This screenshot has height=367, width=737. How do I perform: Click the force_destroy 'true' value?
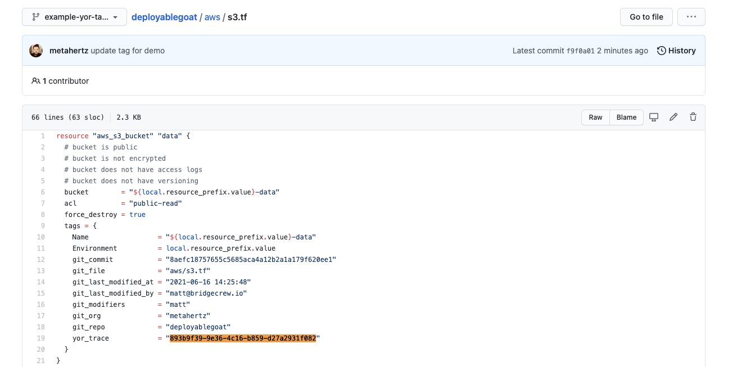click(137, 215)
